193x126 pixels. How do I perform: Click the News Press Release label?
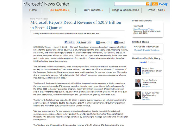39,19
